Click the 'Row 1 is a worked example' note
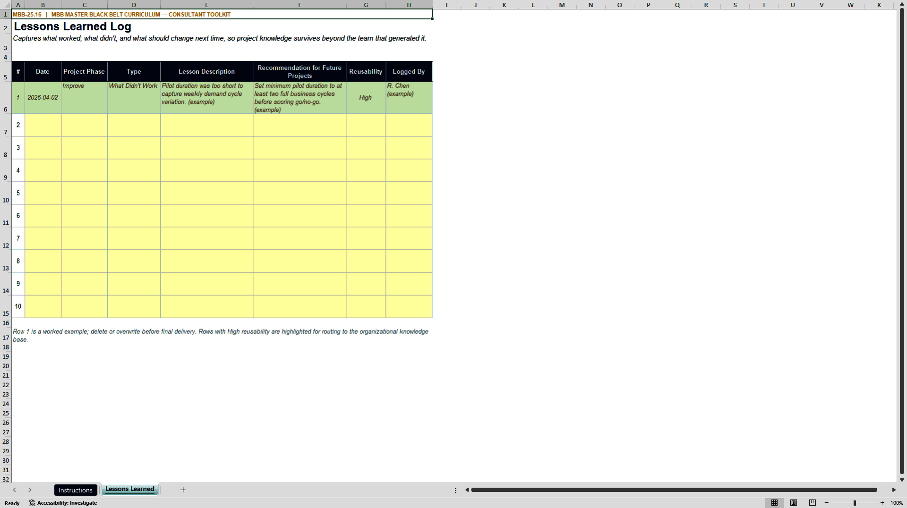This screenshot has height=508, width=907. pos(220,335)
